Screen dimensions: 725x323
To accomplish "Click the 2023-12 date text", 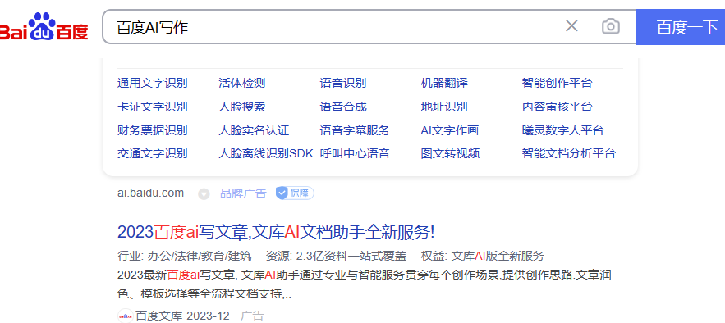I will pyautogui.click(x=208, y=316).
